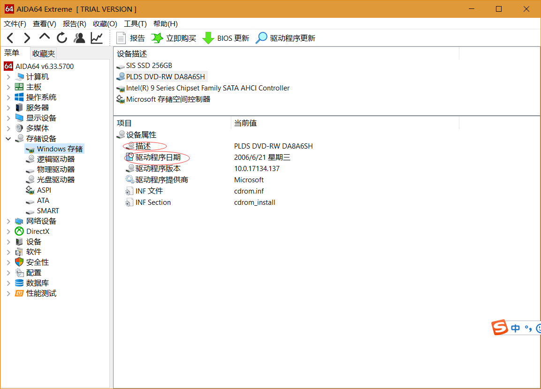The width and height of the screenshot is (541, 389).
Task: Expand the 性能测试 tree node
Action: (8, 293)
